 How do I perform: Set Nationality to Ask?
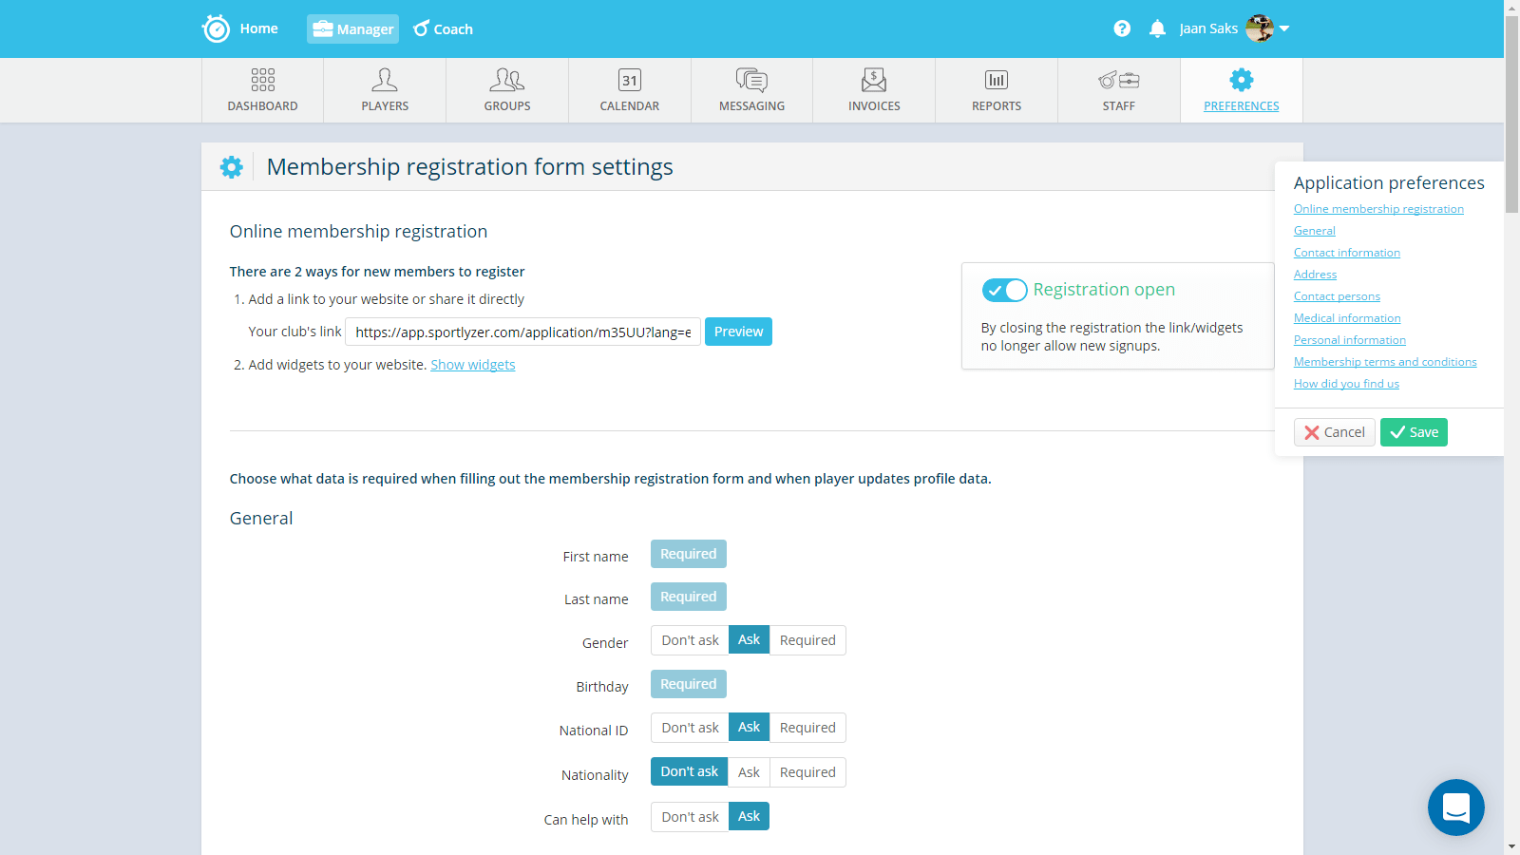[x=749, y=772]
